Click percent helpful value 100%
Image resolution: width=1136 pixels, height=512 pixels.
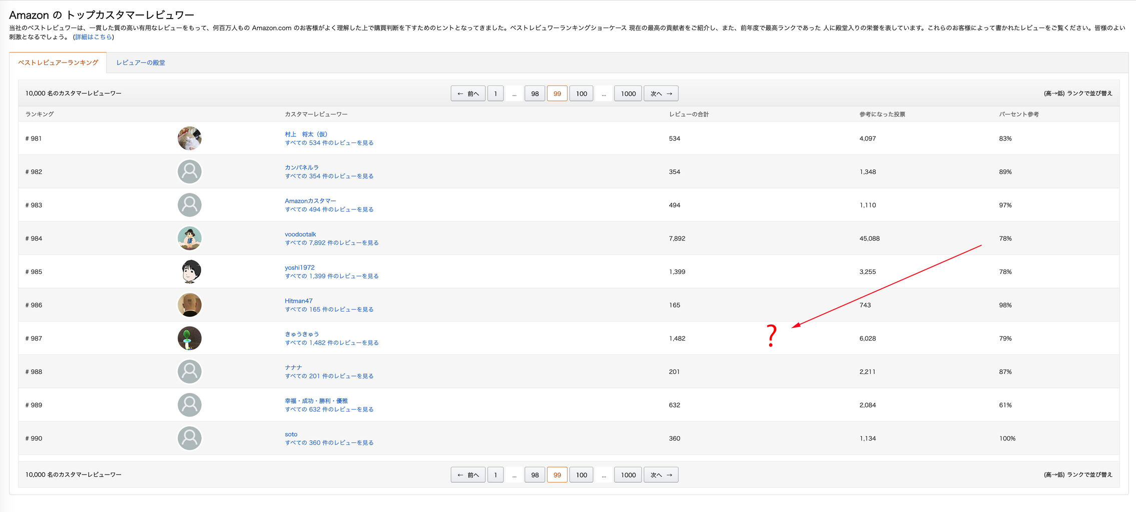pos(1007,438)
